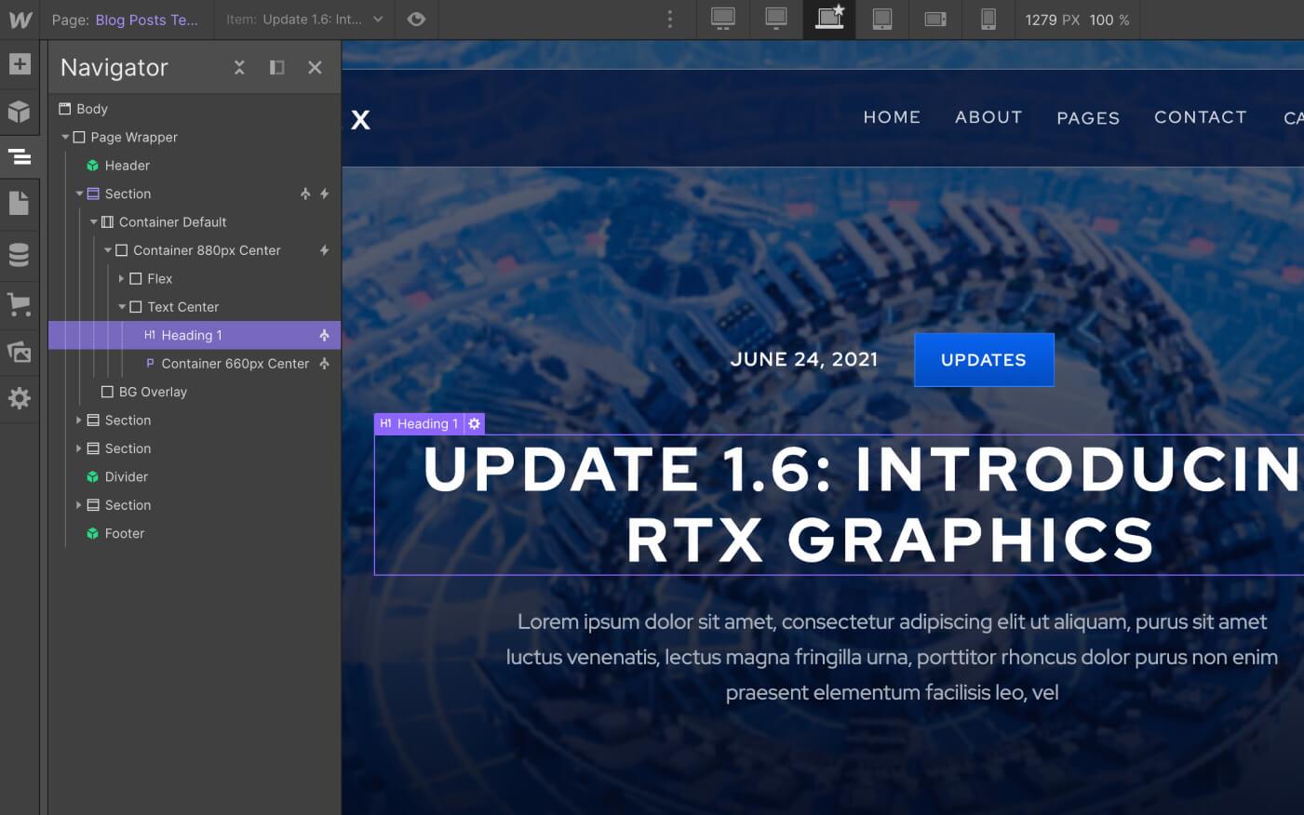
Task: Open the Ecommerce cart panel
Action: point(20,303)
